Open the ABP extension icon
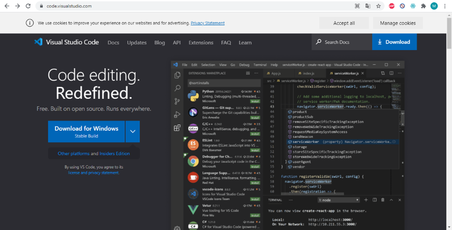452x230 pixels. (391, 6)
